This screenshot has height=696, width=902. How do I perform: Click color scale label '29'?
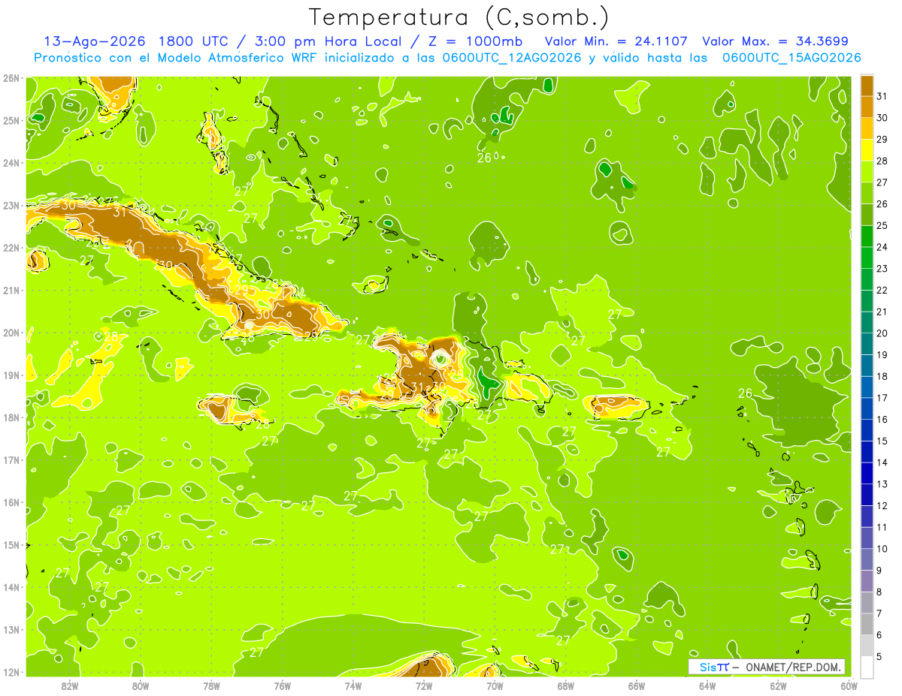pos(882,140)
